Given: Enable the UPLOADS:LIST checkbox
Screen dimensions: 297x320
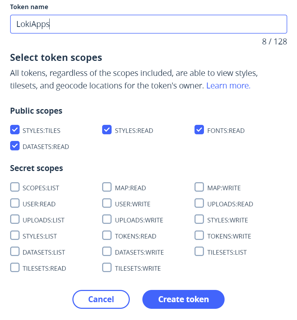Looking at the screenshot, I should click(15, 220).
